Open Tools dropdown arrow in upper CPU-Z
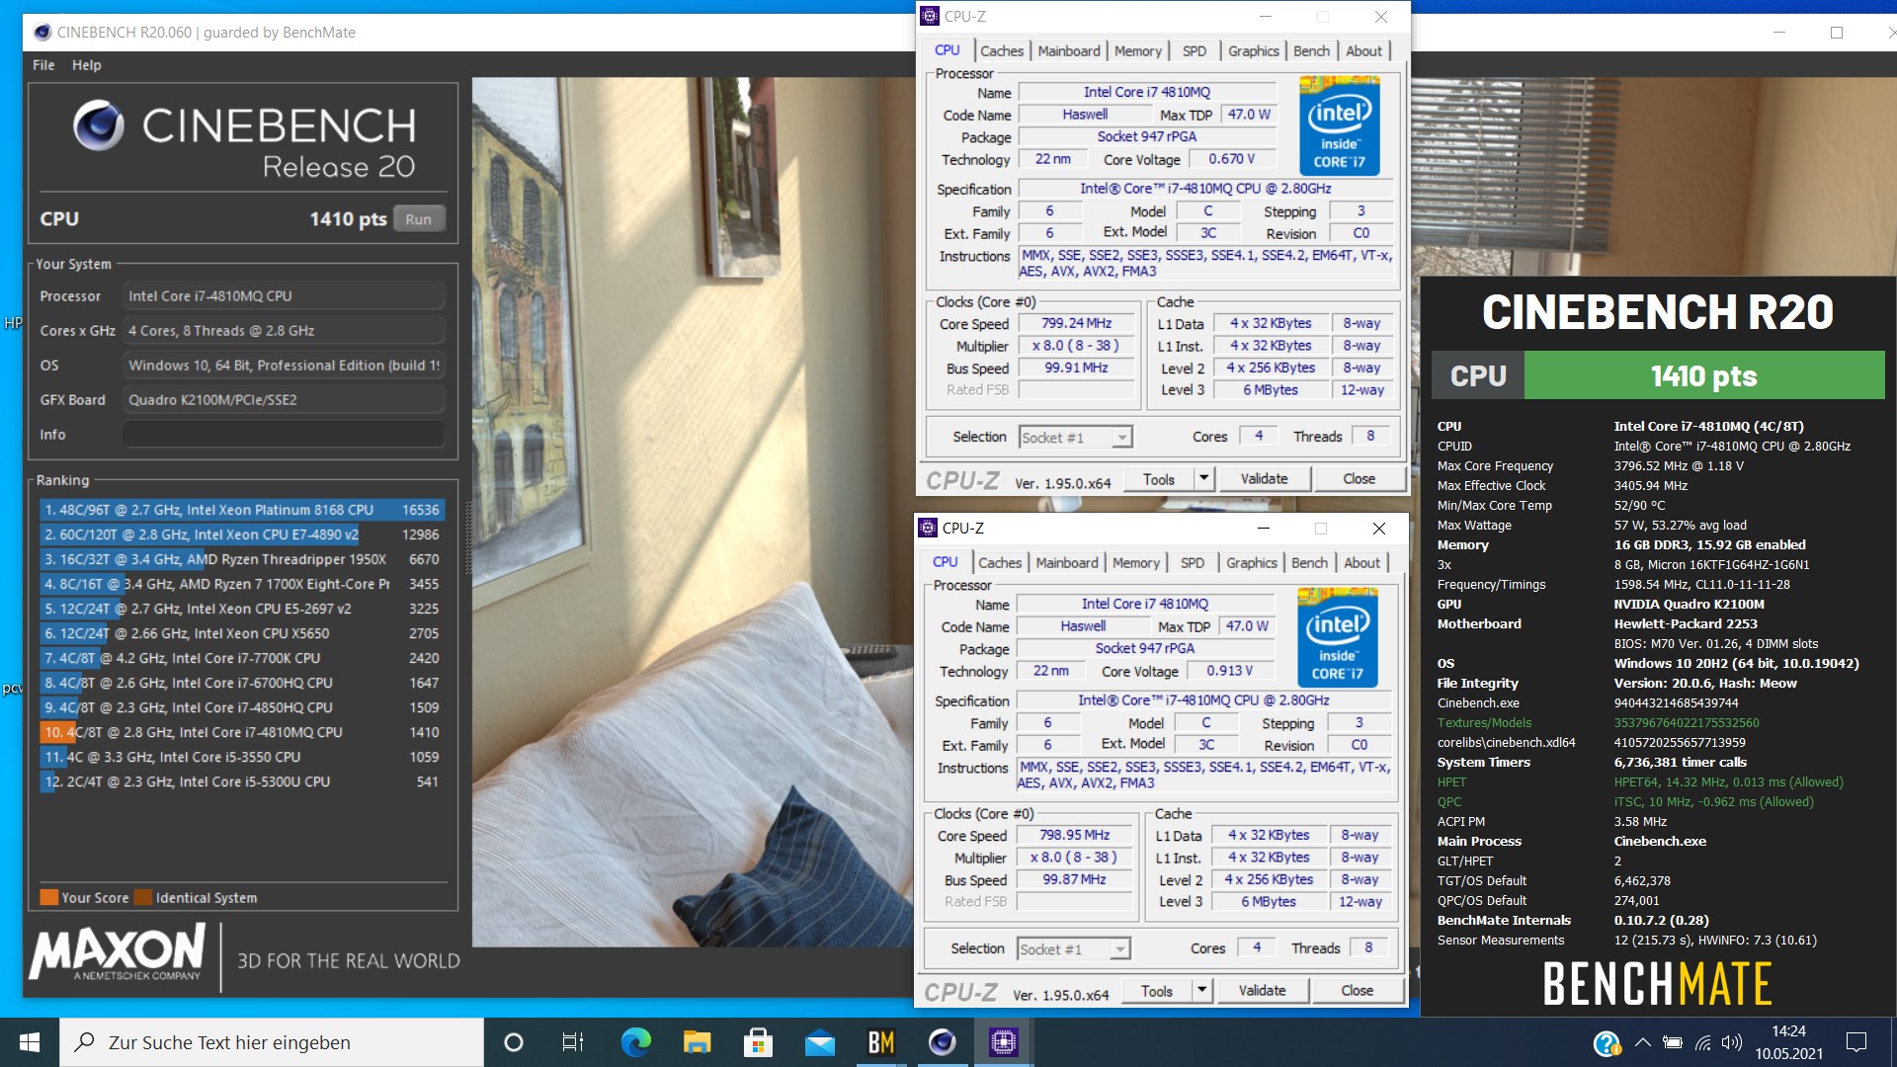 pos(1203,479)
